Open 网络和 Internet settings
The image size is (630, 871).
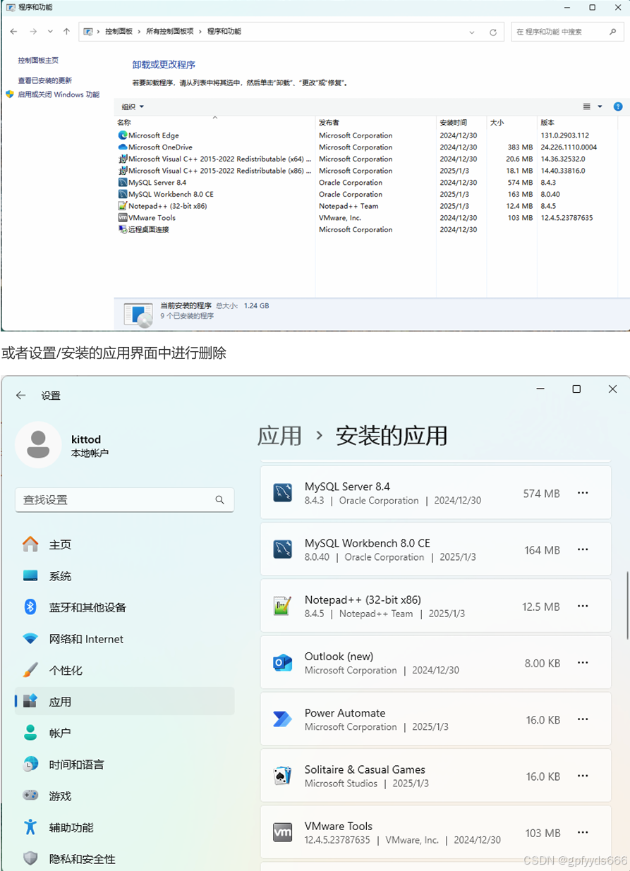point(125,639)
